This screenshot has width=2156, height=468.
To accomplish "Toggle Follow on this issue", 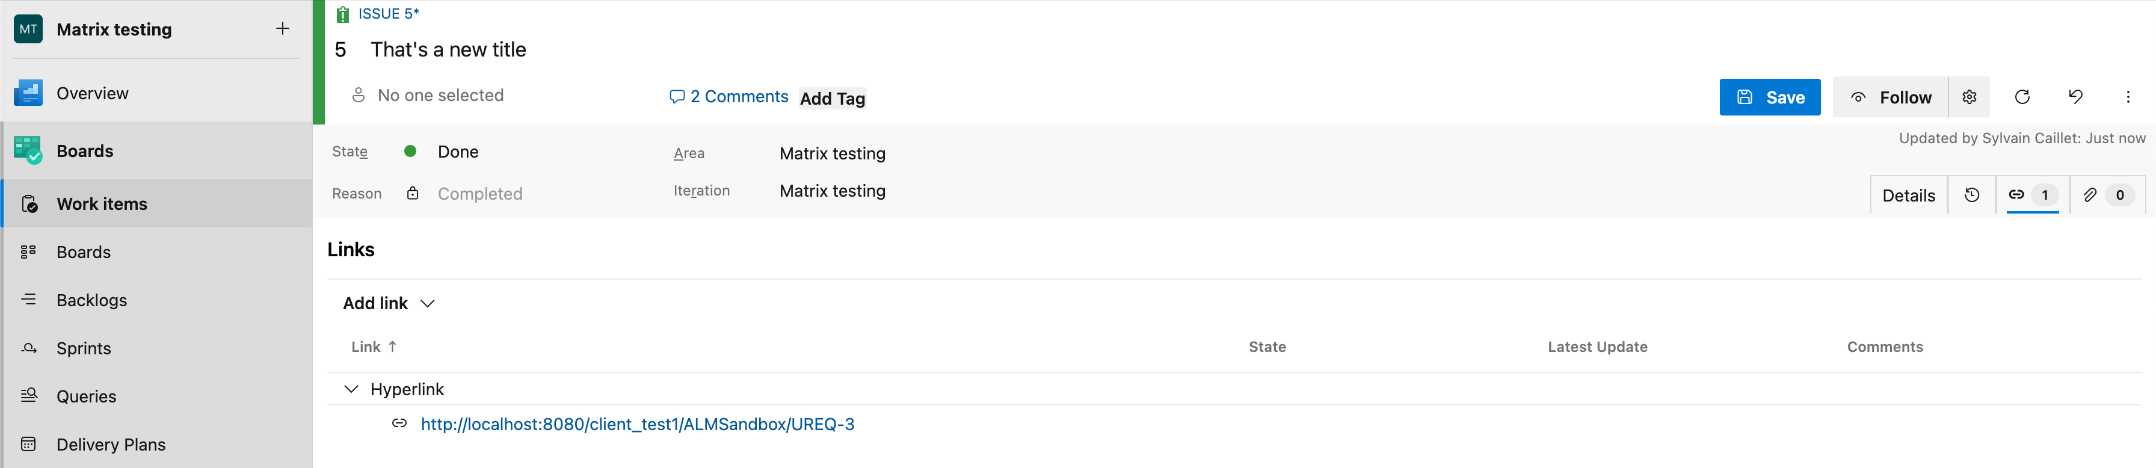I will tap(1890, 97).
